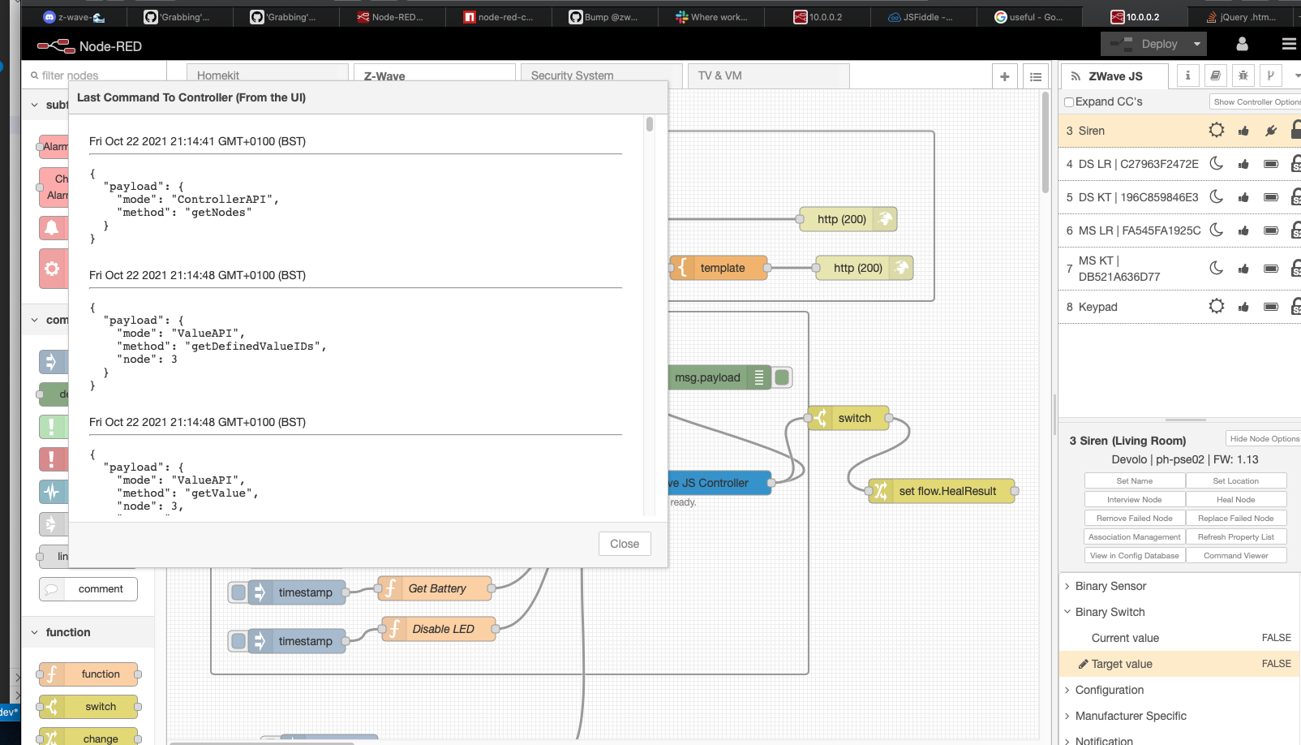Open the info sidebar tab icon
The width and height of the screenshot is (1301, 745).
[1187, 75]
